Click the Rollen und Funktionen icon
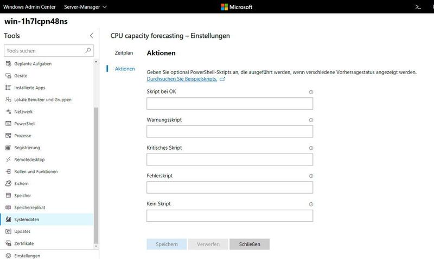 pos(8,171)
